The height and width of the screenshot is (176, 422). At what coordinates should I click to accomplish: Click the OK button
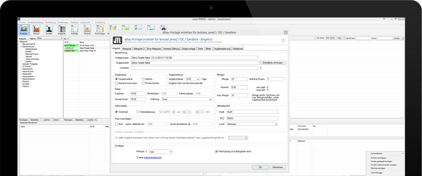pyautogui.click(x=260, y=167)
